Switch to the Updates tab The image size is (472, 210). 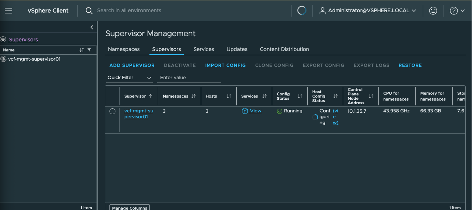point(237,49)
